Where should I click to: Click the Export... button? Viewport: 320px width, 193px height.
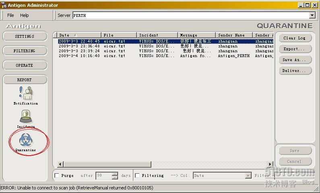point(295,49)
